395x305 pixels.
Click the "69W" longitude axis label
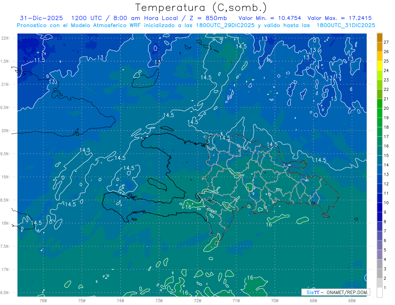[x=313, y=300]
